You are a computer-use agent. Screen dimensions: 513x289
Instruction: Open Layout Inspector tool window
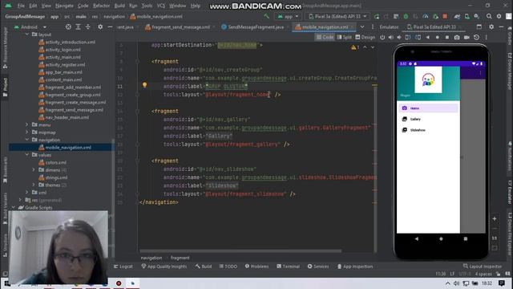[x=483, y=267]
